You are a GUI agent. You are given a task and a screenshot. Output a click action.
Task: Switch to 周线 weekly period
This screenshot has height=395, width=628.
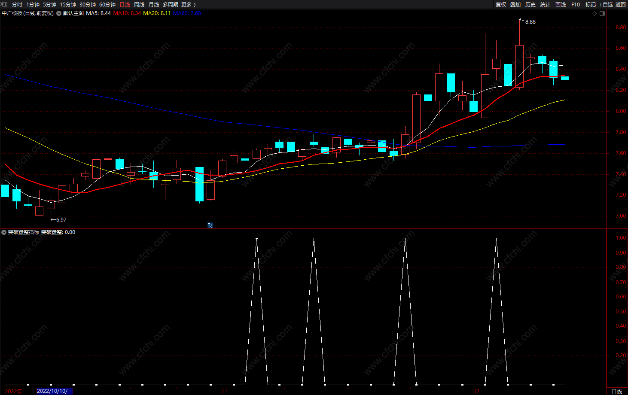[139, 4]
